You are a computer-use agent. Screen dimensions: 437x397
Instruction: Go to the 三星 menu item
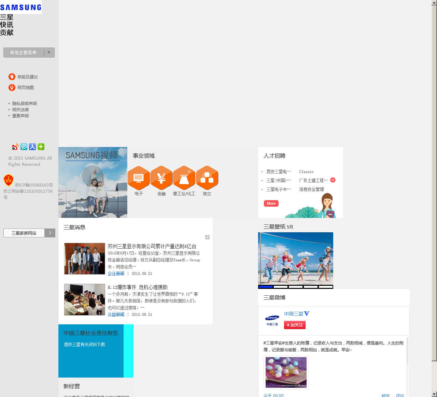pyautogui.click(x=7, y=17)
